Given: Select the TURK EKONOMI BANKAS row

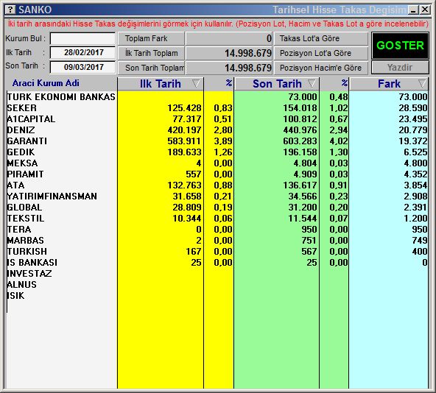Looking at the screenshot, I should (217, 97).
